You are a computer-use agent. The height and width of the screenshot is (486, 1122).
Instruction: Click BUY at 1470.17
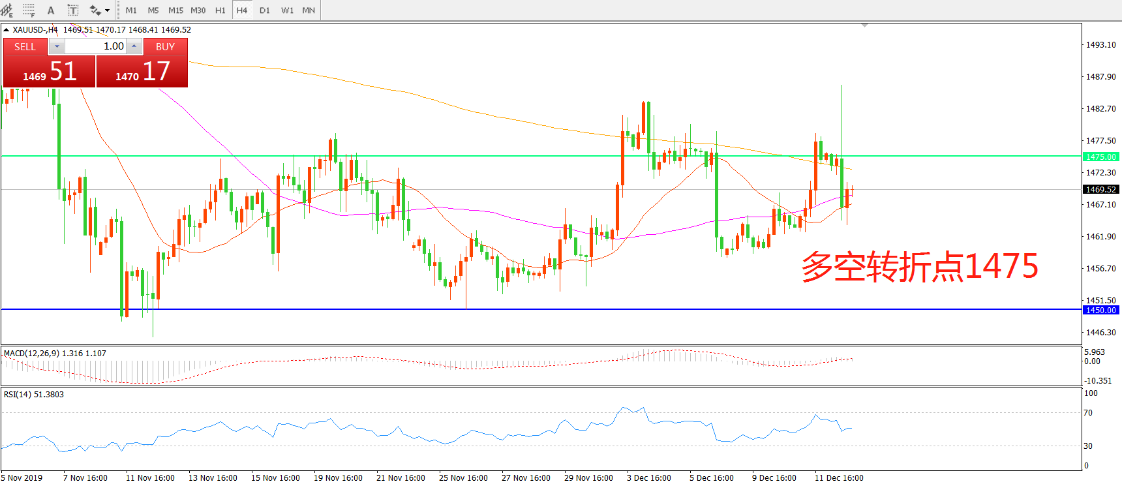coord(142,71)
